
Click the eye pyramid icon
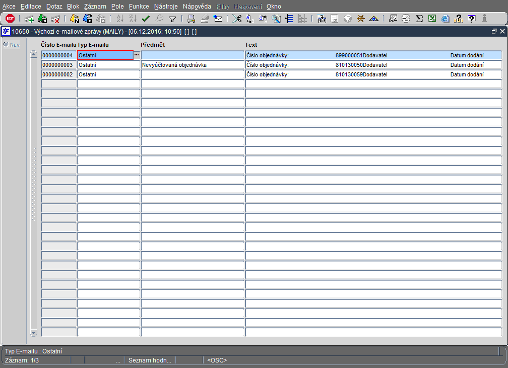coord(374,19)
